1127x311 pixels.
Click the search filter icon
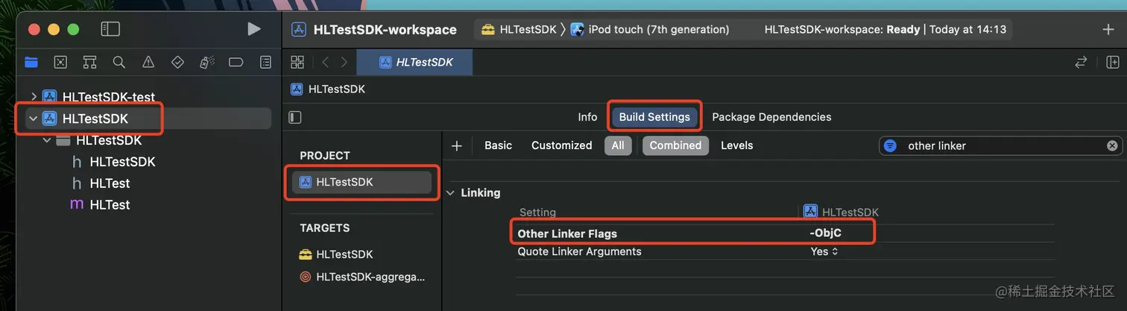890,145
